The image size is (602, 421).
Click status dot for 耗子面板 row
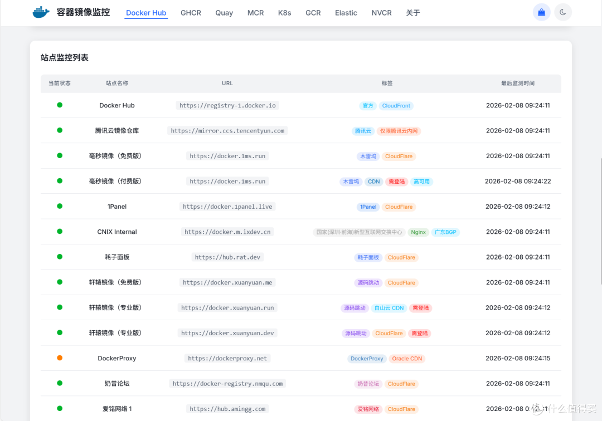tap(60, 257)
